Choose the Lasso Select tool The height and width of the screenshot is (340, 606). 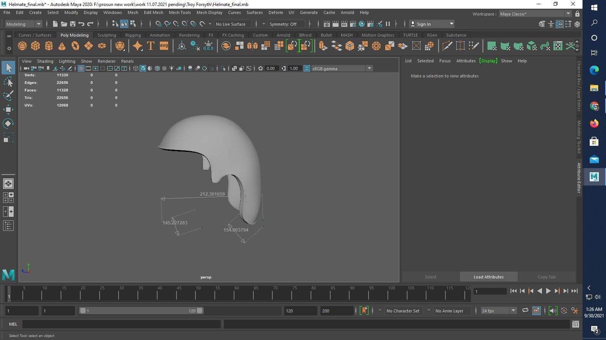pos(8,82)
